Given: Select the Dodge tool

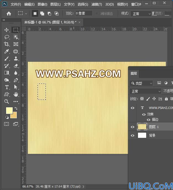Looking at the screenshot, I should click(x=7, y=80).
